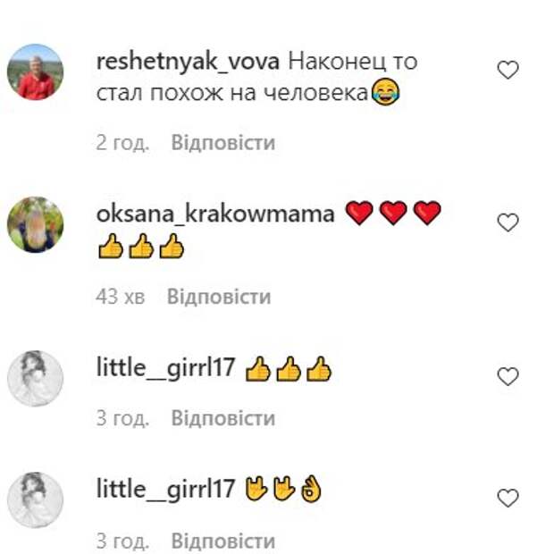Screen dimensions: 554x554
Task: Open little__girrl17 username on thumbs-up comment
Action: (x=165, y=368)
